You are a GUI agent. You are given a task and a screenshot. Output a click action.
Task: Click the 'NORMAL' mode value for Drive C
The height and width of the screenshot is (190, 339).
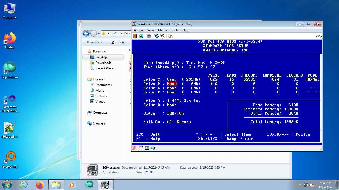(x=312, y=79)
